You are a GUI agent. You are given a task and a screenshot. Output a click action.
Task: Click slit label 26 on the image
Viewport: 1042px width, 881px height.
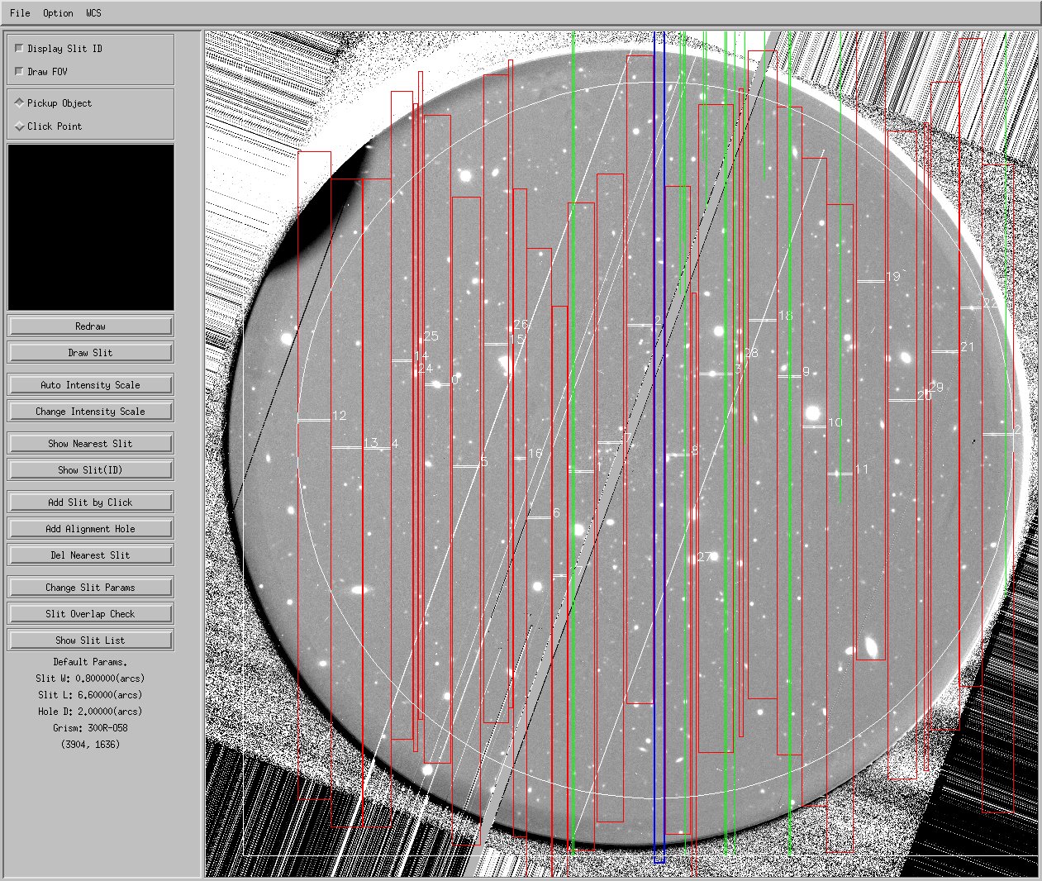(521, 324)
